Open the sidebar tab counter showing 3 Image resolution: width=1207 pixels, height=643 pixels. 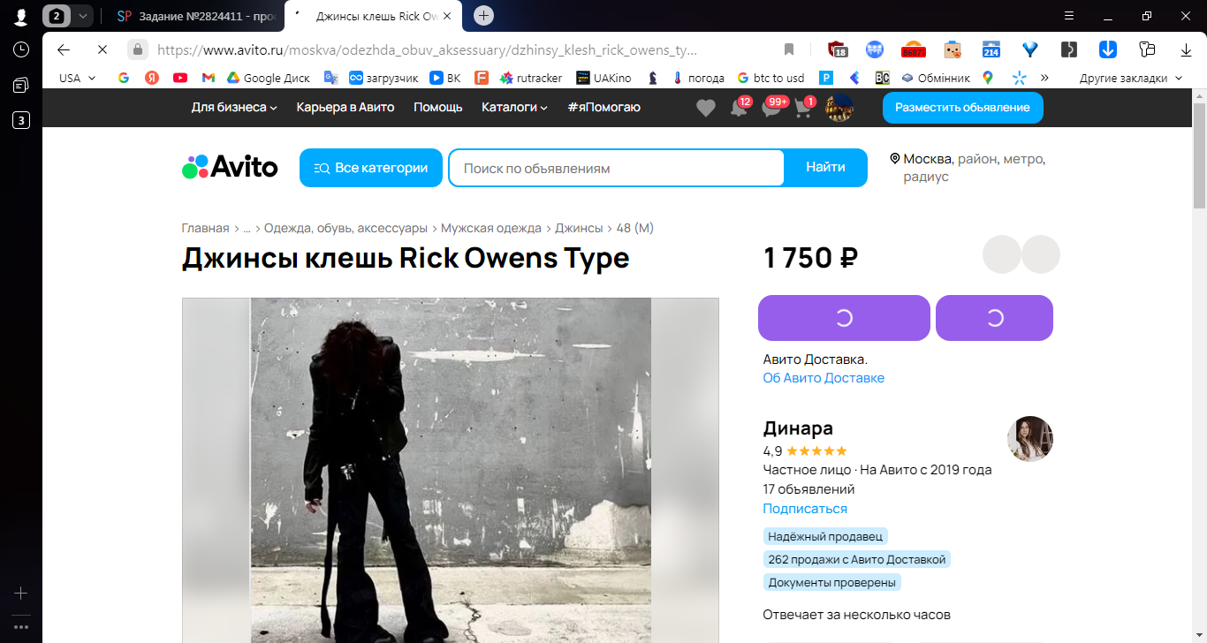point(21,120)
